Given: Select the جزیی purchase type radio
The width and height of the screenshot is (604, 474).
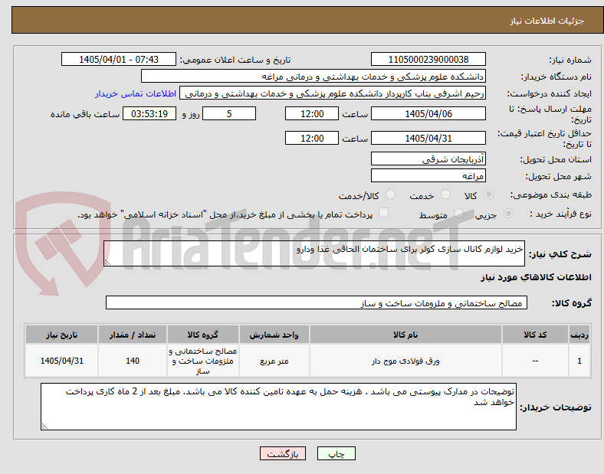Looking at the screenshot, I should tap(508, 213).
